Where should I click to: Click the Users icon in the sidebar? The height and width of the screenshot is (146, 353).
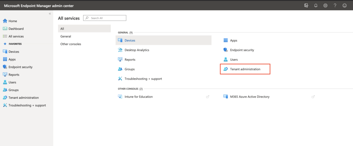pos(5,82)
